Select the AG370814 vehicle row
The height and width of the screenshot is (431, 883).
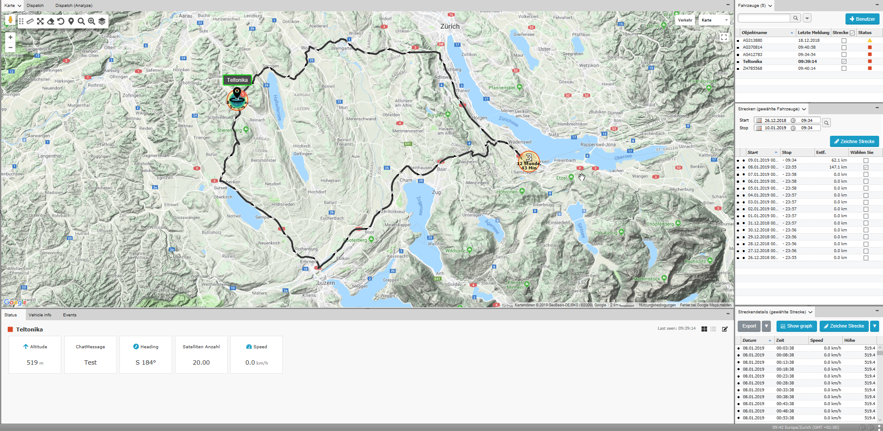point(809,47)
